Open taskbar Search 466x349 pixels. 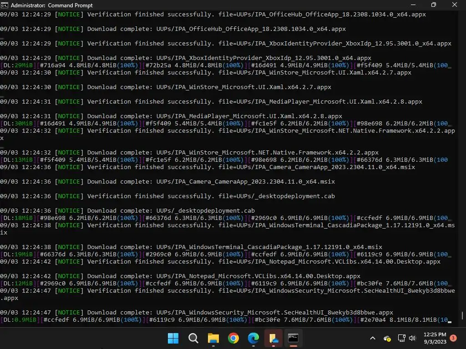point(193,338)
